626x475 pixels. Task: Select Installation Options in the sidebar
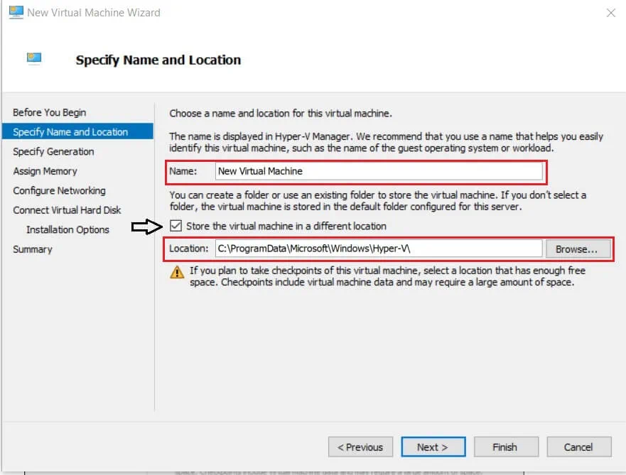[x=68, y=229]
